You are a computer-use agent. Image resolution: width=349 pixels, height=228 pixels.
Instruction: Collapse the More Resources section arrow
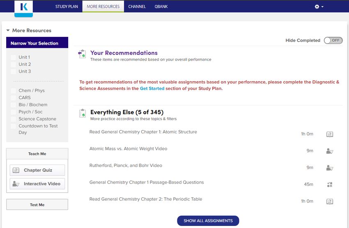[8, 30]
